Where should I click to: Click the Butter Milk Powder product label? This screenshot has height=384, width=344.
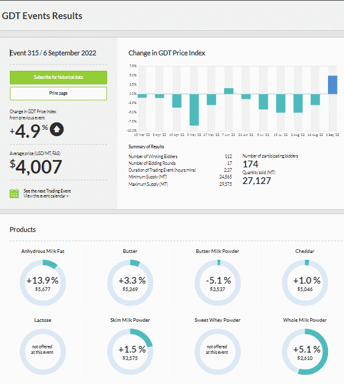click(x=217, y=251)
